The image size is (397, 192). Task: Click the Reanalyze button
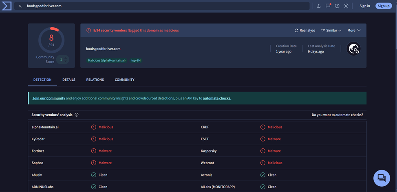tap(305, 31)
